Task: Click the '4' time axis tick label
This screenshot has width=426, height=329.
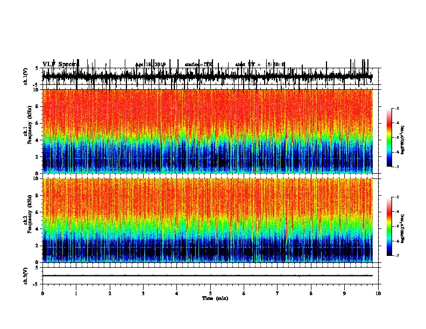Action: point(177,294)
